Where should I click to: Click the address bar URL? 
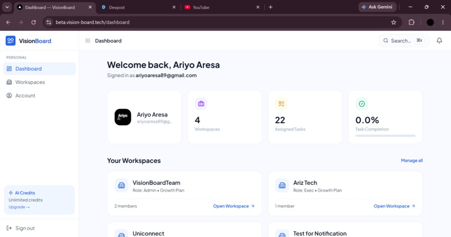click(92, 22)
